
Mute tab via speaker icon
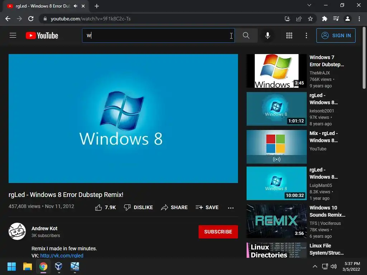pos(75,6)
